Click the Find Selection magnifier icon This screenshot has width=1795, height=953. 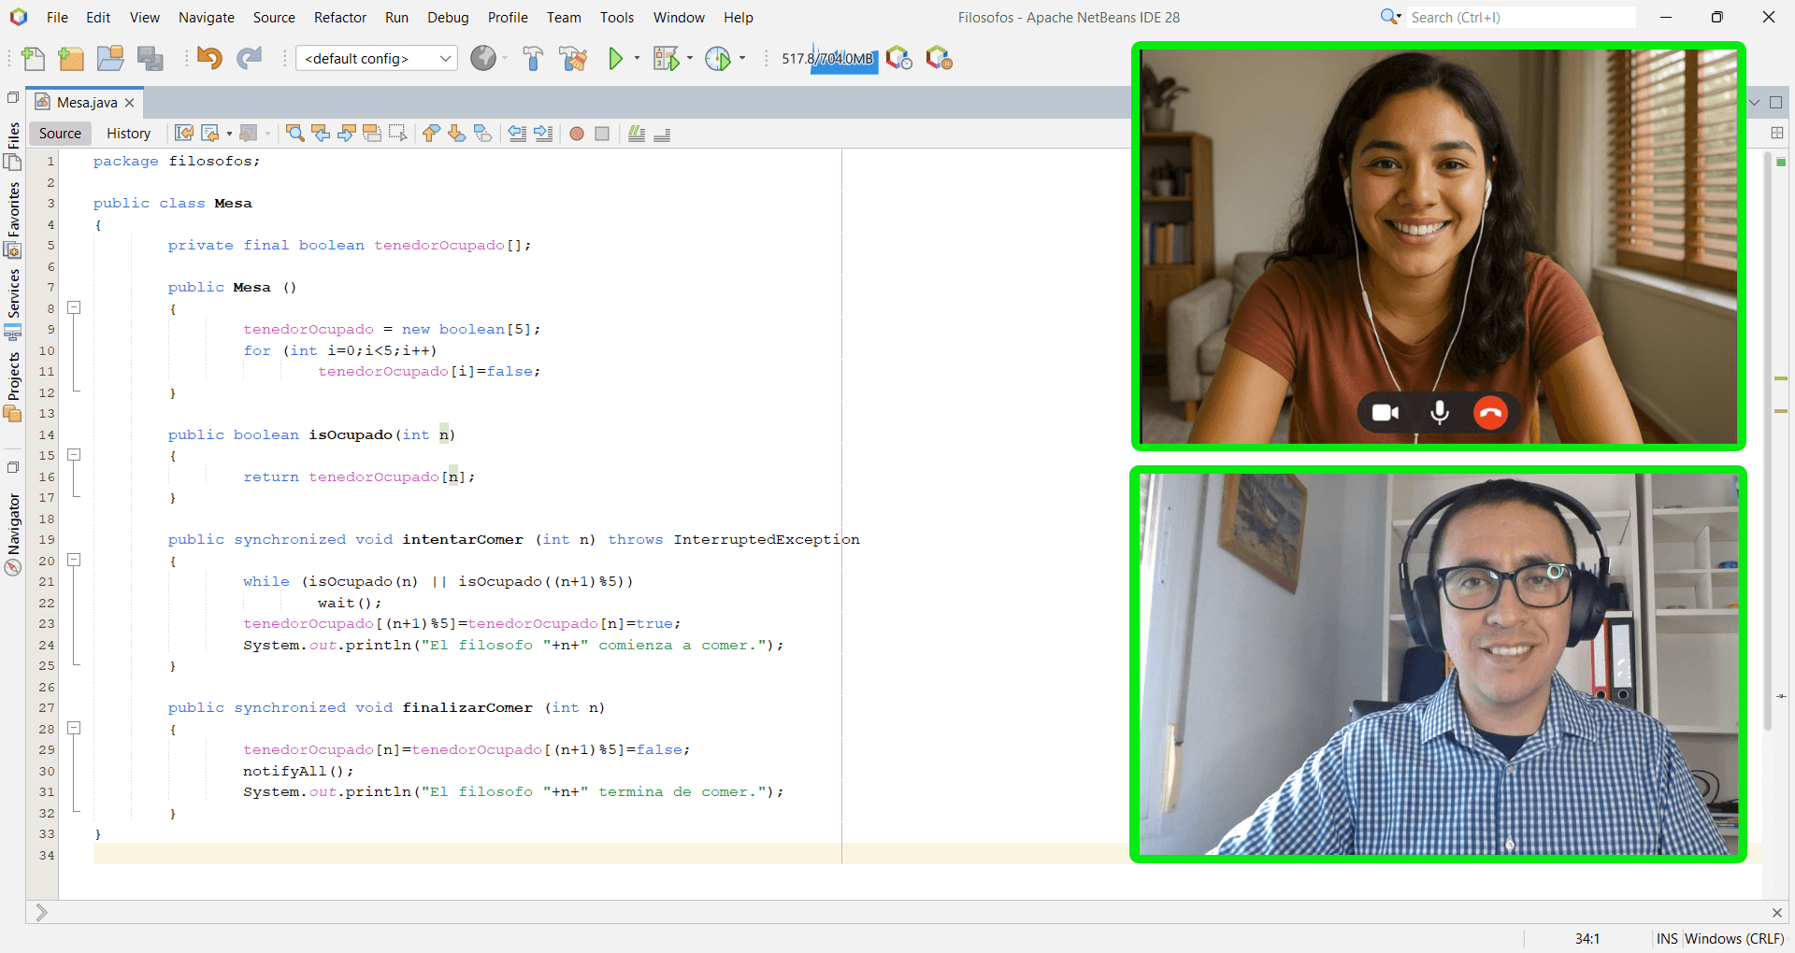point(295,134)
